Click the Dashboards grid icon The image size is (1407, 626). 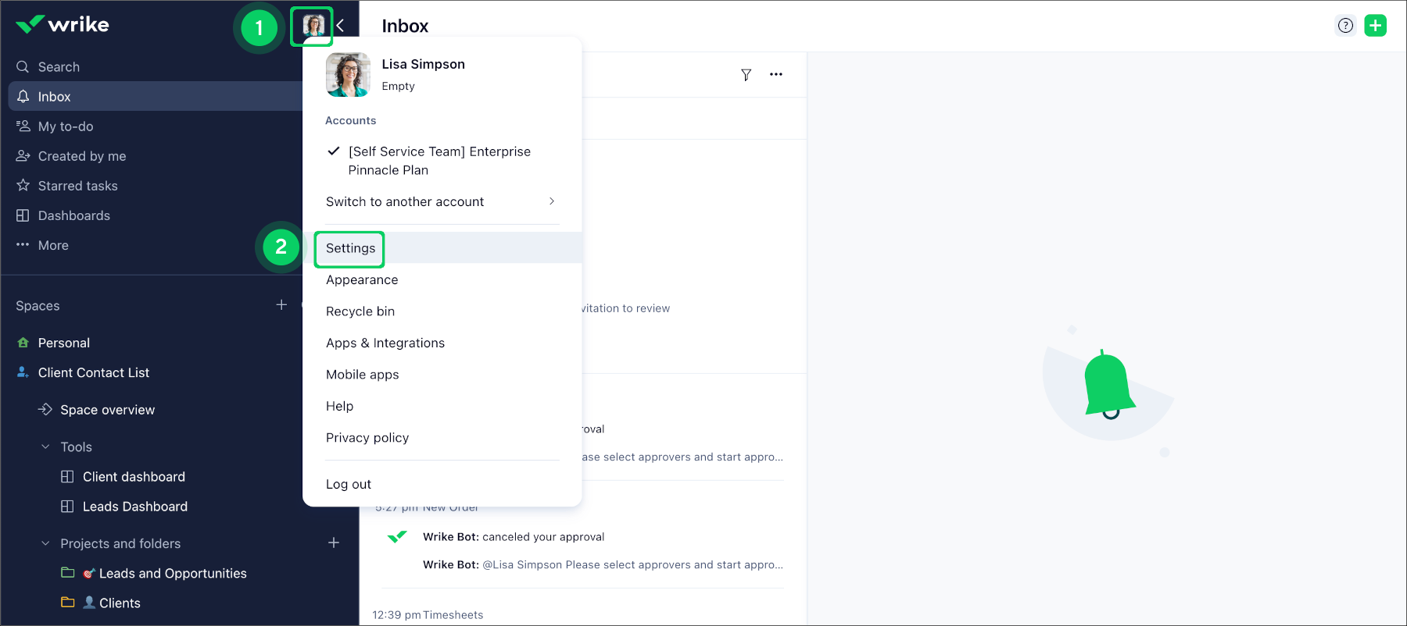pyautogui.click(x=23, y=215)
